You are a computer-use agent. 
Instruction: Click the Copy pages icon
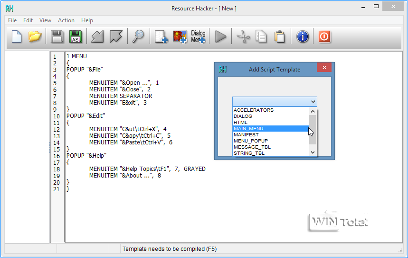(x=261, y=36)
